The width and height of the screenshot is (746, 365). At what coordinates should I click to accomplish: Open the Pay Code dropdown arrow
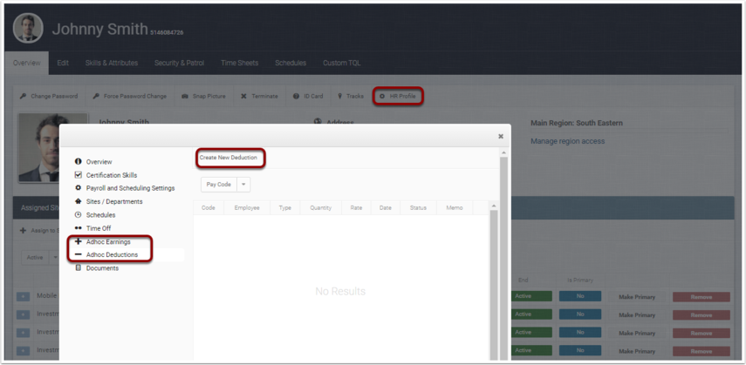point(243,185)
